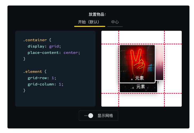The height and width of the screenshot is (133, 194).
Task: Select the pink cityscape card behind
Action: pos(159,63)
